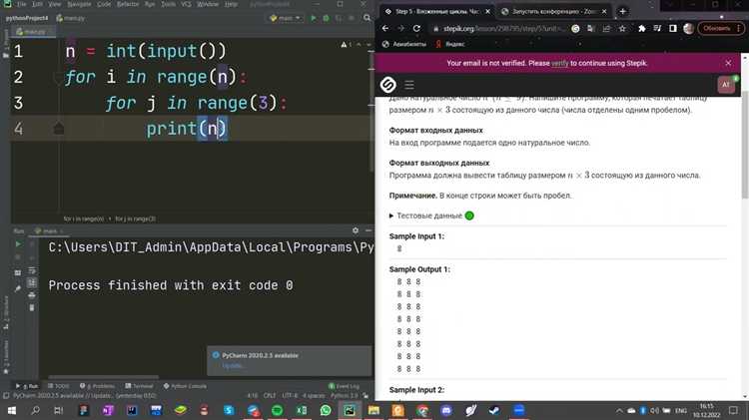Open the Python Console tab
The height and width of the screenshot is (420, 749).
tap(186, 386)
